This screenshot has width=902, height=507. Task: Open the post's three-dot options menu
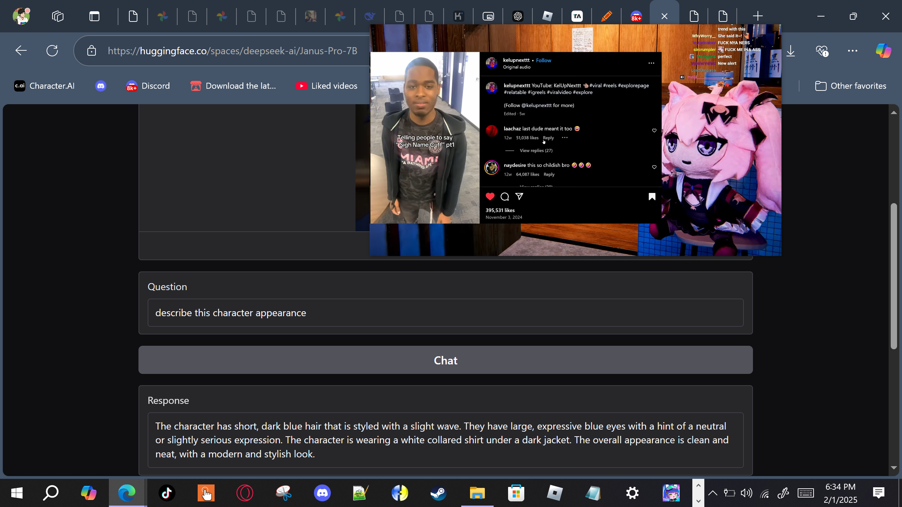[651, 63]
